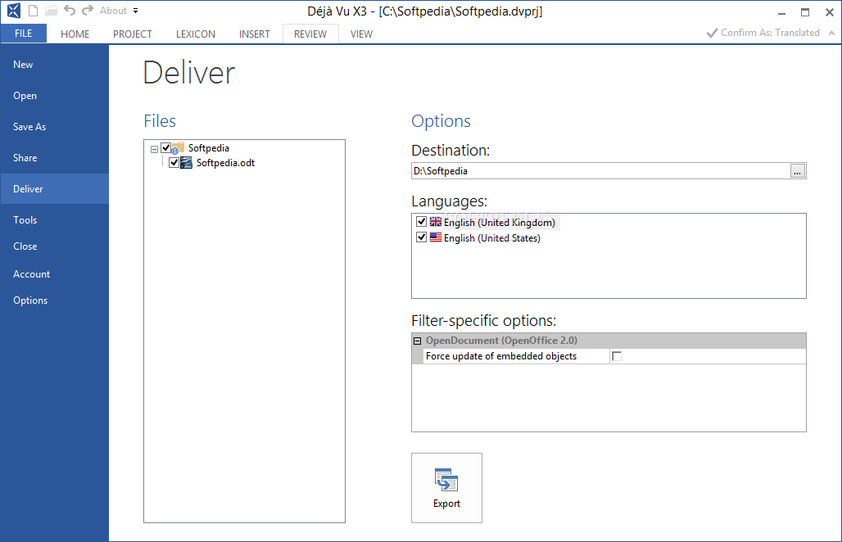This screenshot has height=542, width=842.
Task: Collapse the OpenDocument (OpenOffice 2.0) group
Action: point(417,341)
